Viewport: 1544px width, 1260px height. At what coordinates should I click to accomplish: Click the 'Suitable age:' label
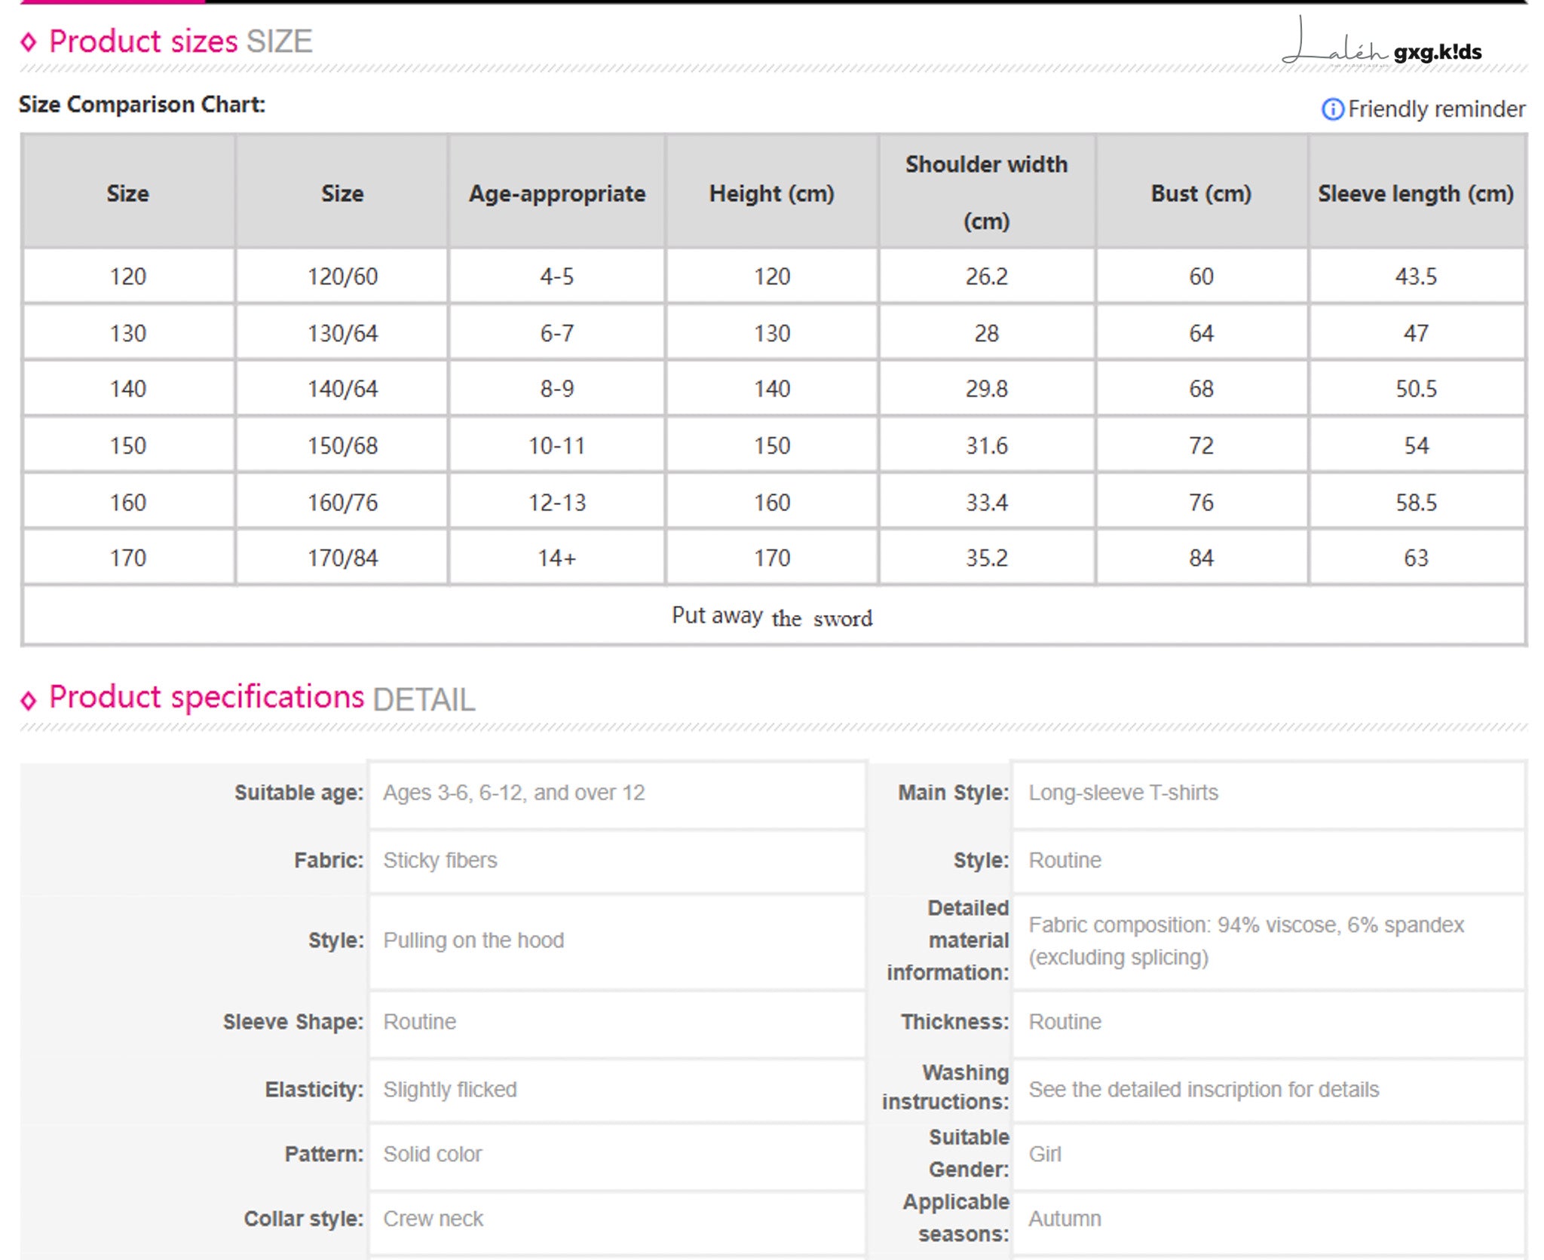pos(299,793)
